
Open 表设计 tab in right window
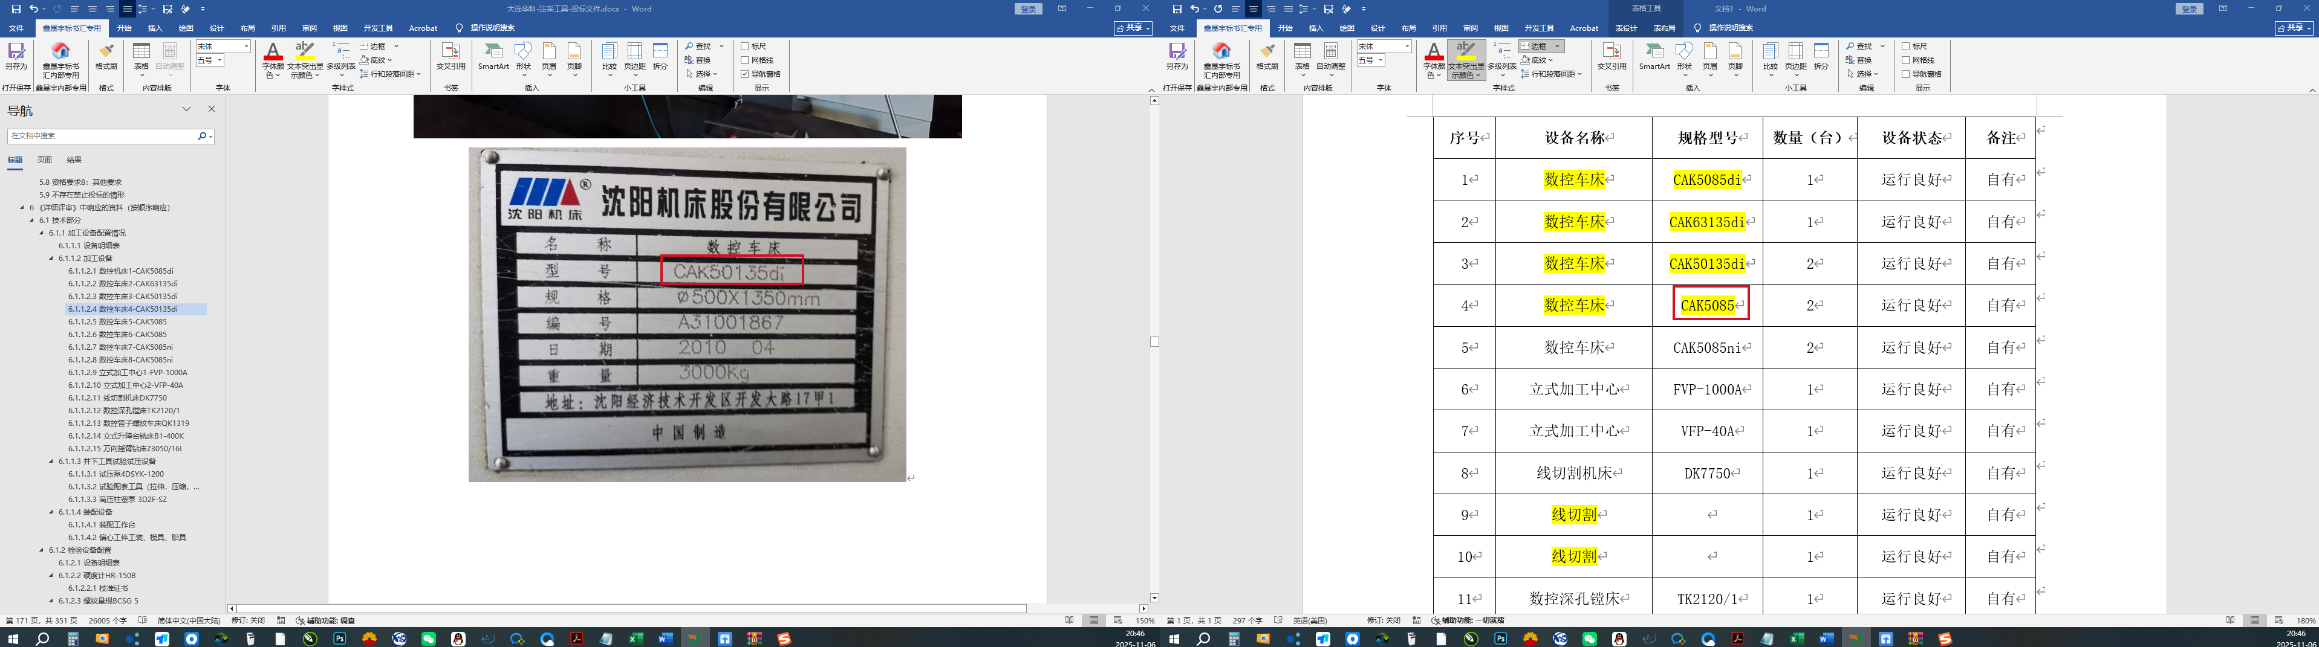(x=1626, y=28)
